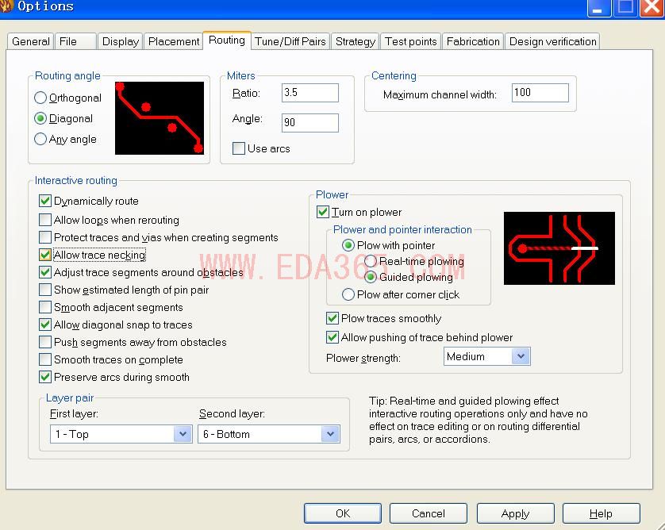Open the File tab
This screenshot has width=665, height=530.
pos(75,41)
